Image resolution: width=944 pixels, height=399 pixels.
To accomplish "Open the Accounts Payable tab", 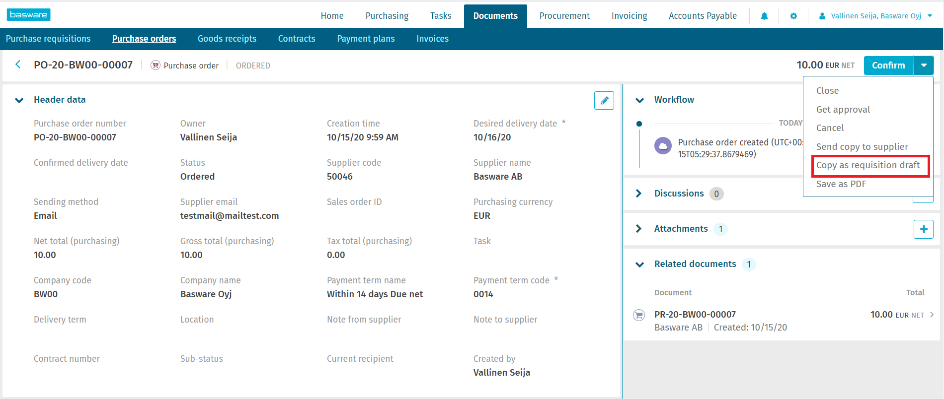I will 703,16.
